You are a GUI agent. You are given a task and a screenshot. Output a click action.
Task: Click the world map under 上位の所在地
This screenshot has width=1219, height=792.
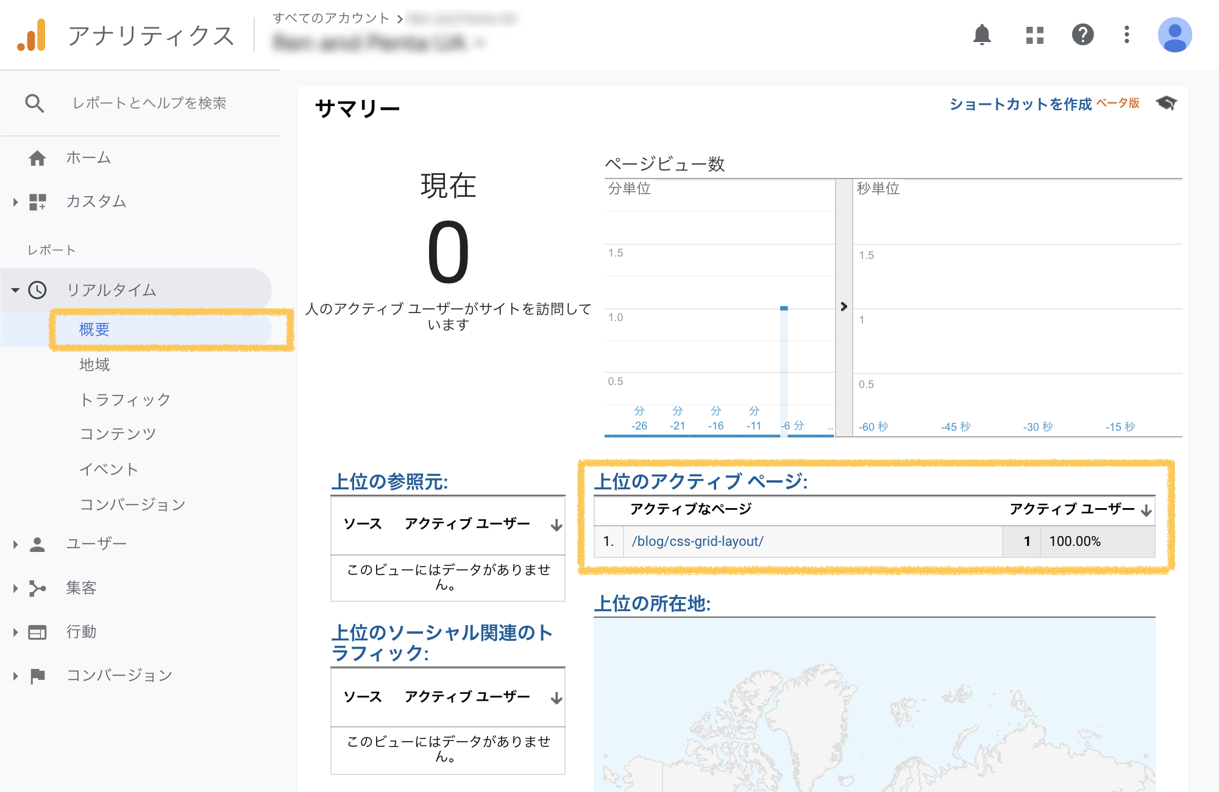(x=875, y=705)
